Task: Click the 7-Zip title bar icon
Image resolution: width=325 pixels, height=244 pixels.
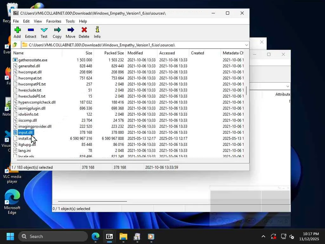Action: [16, 13]
